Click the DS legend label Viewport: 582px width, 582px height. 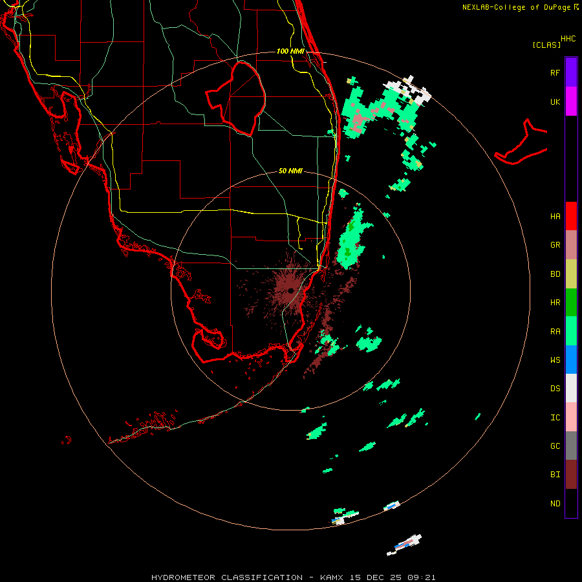pos(555,389)
